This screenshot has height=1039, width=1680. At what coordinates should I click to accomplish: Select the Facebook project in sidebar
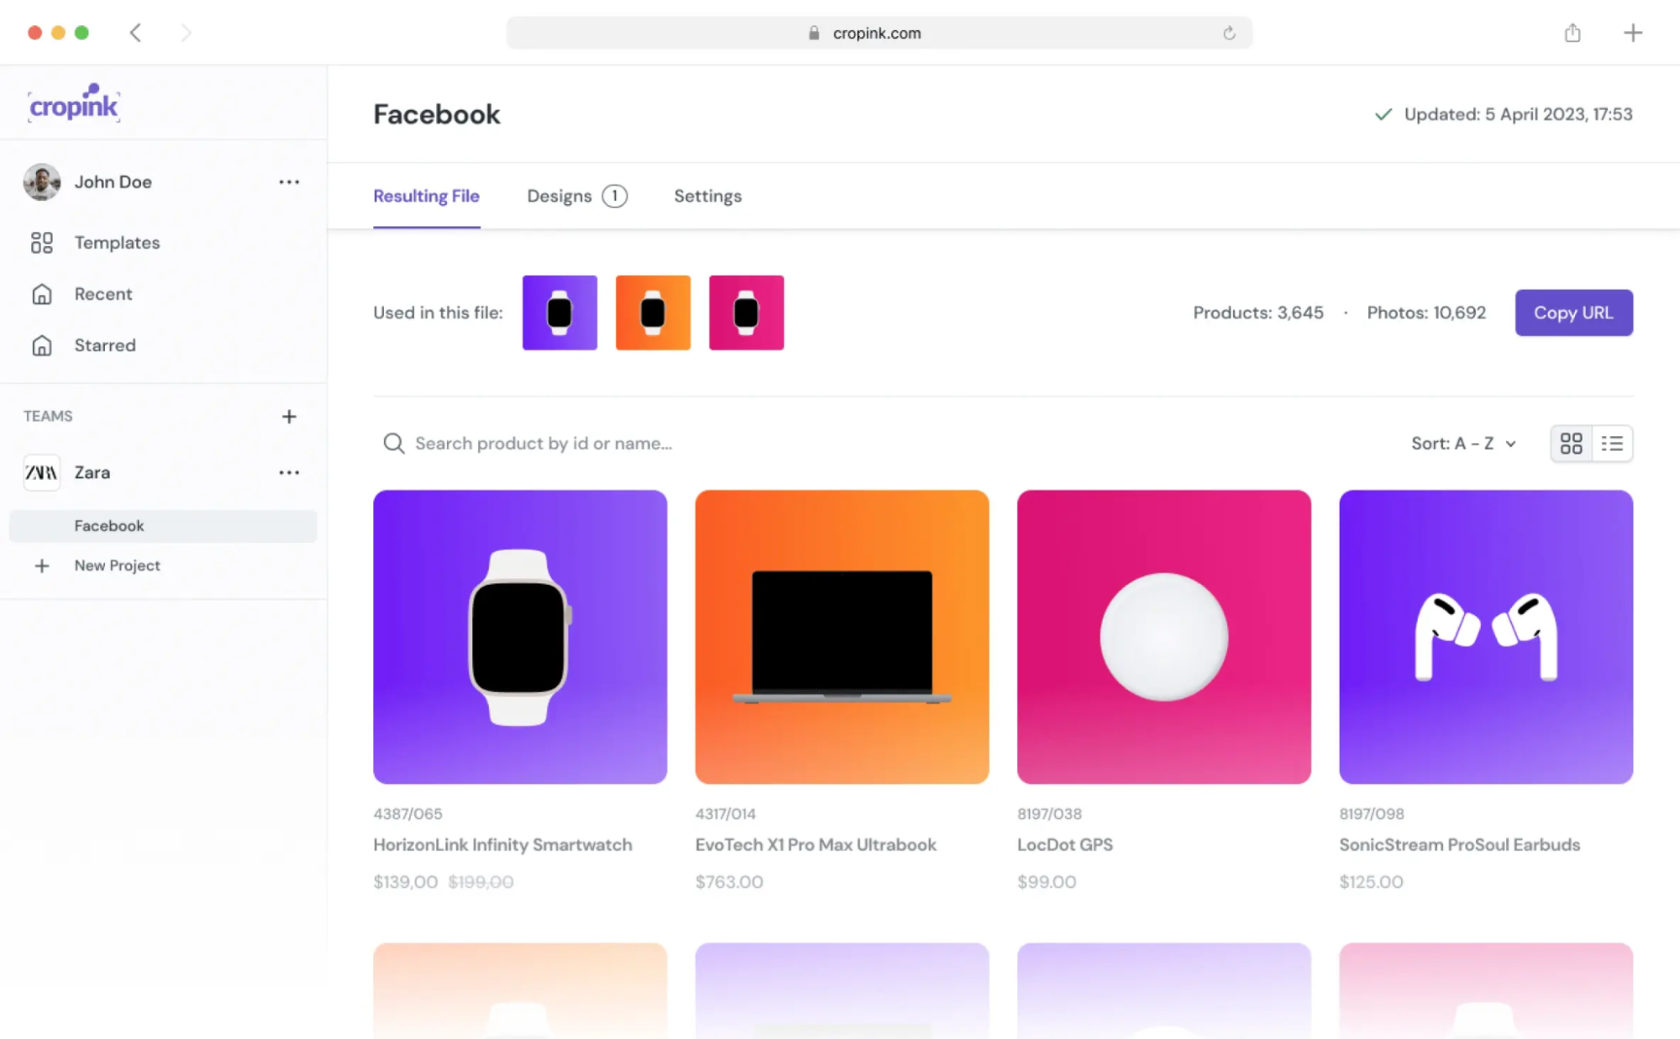(x=163, y=525)
